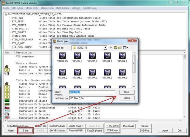The width and height of the screenshot is (190, 137).
Task: Select the VTS_07_0 file icon
Action: (x=92, y=72)
